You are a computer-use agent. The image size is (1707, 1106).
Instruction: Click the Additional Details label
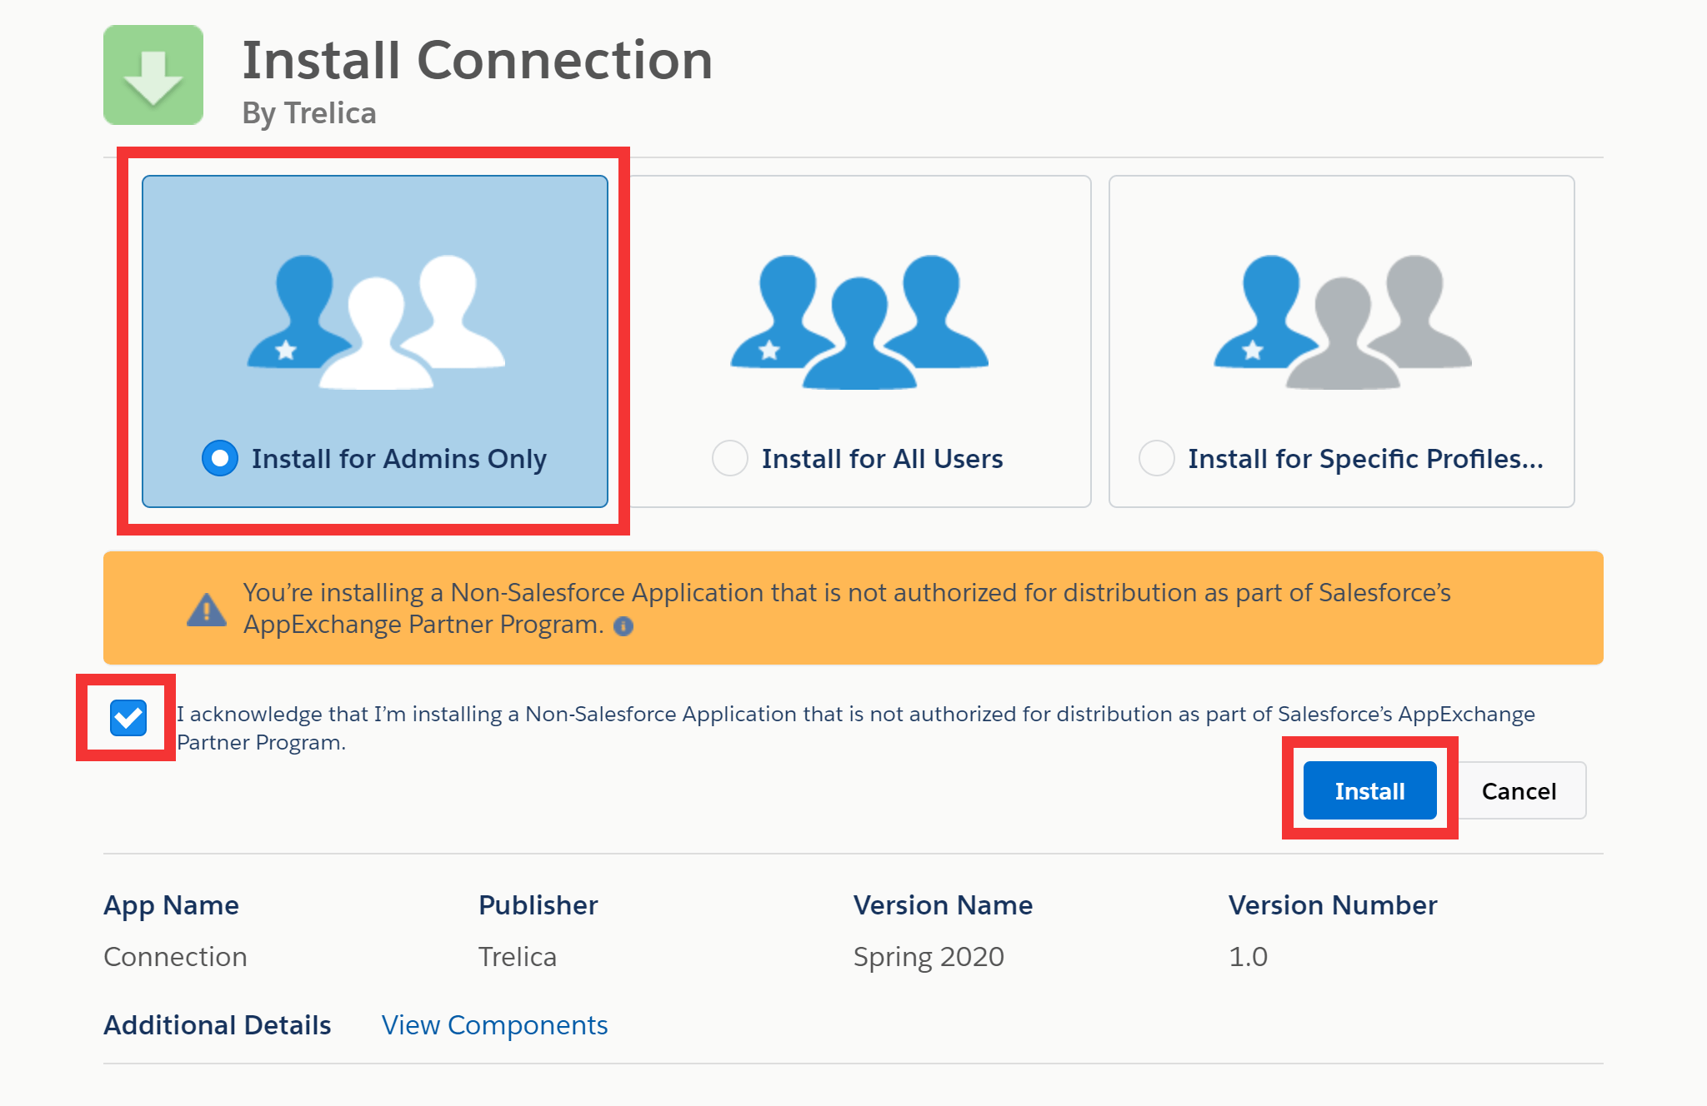pyautogui.click(x=218, y=1025)
